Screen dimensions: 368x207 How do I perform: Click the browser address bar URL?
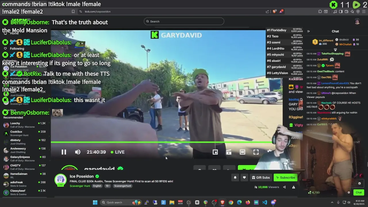pyautogui.click(x=98, y=11)
